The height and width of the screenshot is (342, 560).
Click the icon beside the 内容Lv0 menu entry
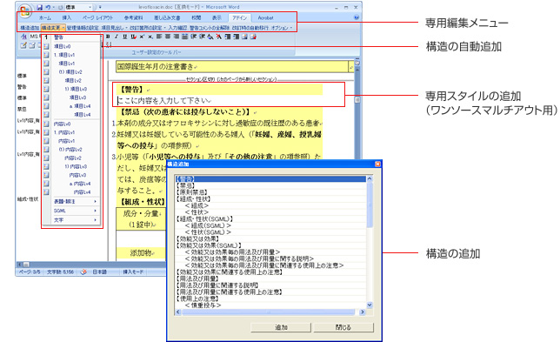point(46,124)
